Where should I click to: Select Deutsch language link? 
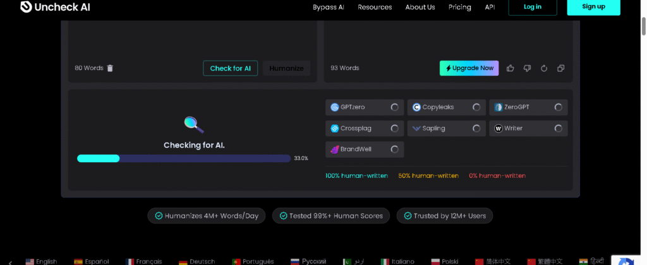pos(197,261)
